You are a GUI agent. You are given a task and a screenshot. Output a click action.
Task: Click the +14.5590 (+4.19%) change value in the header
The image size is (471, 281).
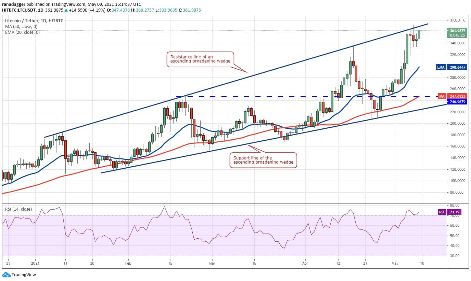coord(87,10)
